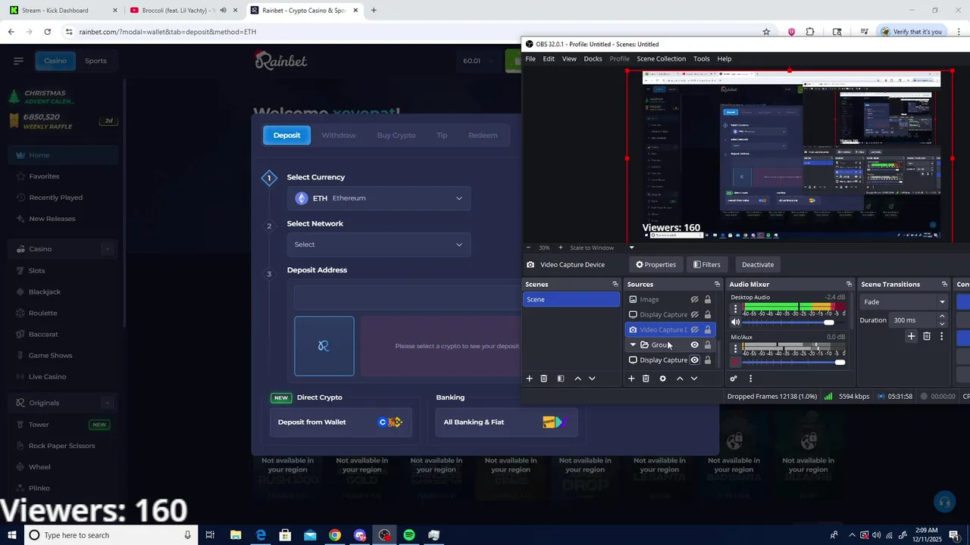Toggle lock on Image source
This screenshot has height=545, width=970.
click(x=708, y=300)
